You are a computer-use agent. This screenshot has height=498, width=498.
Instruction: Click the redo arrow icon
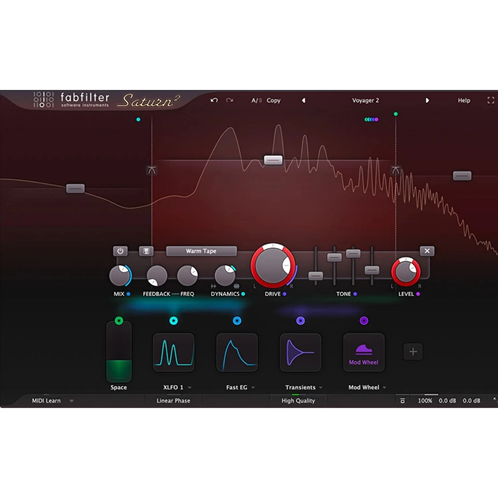pos(229,100)
